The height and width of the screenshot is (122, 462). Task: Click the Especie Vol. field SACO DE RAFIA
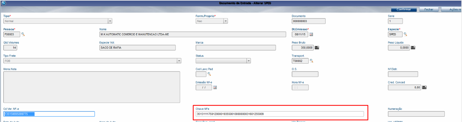click(137, 47)
